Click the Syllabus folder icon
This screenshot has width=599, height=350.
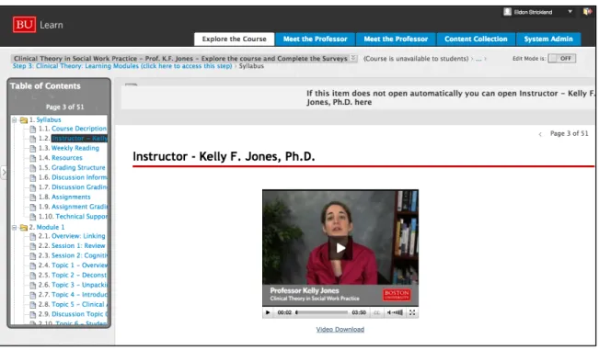coord(24,120)
